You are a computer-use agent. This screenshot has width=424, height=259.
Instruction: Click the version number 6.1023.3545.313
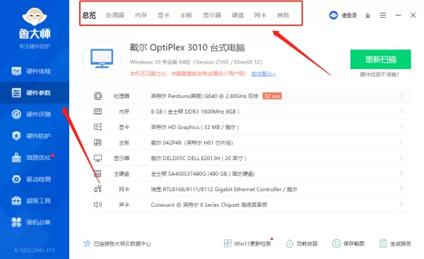tap(35, 250)
